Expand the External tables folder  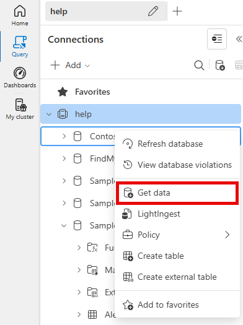coord(79,292)
